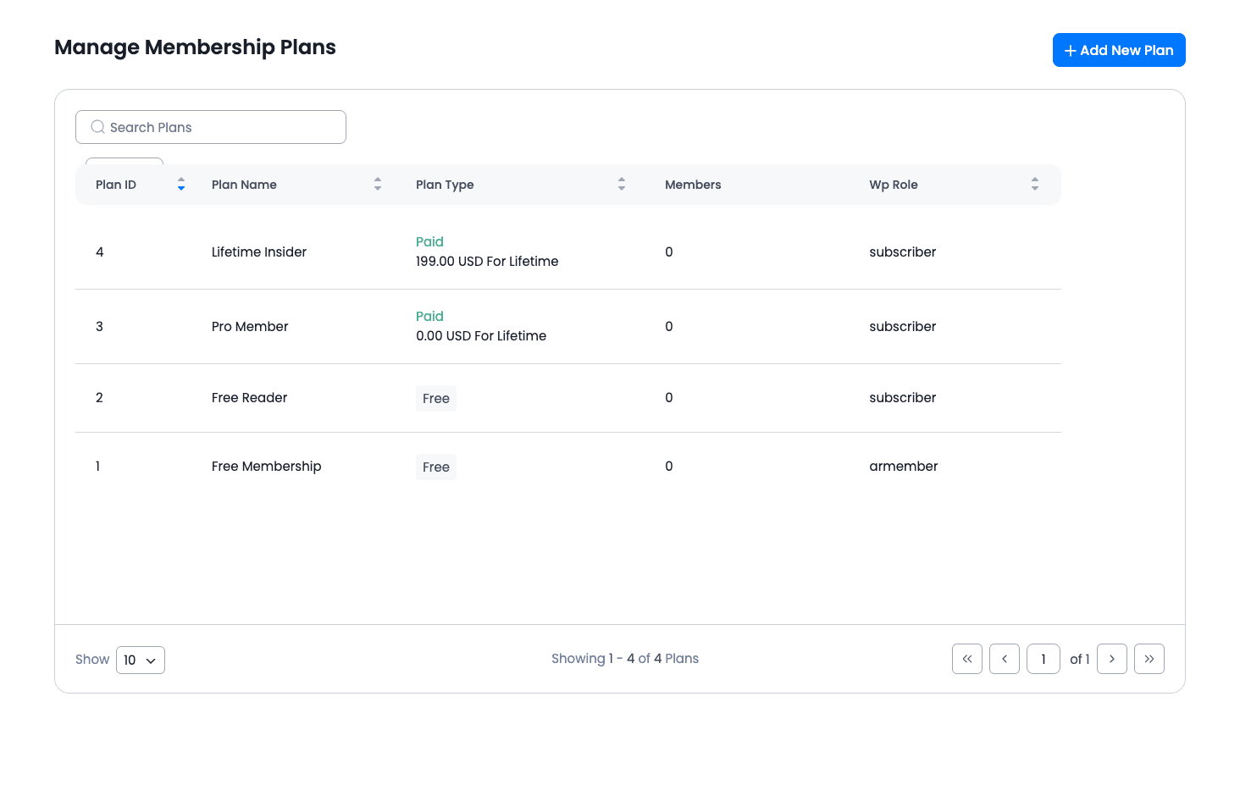
Task: Click the Free badge for Free Reader
Action: pos(436,398)
